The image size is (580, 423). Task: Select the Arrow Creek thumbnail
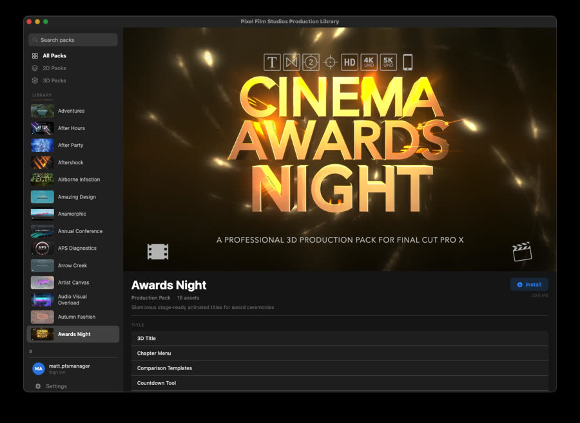42,266
